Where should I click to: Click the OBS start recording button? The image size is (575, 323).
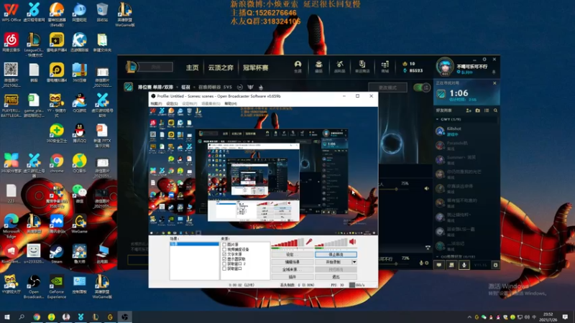[333, 262]
